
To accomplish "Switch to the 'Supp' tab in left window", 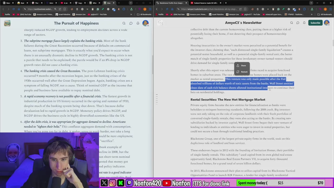I will [x=80, y=3].
